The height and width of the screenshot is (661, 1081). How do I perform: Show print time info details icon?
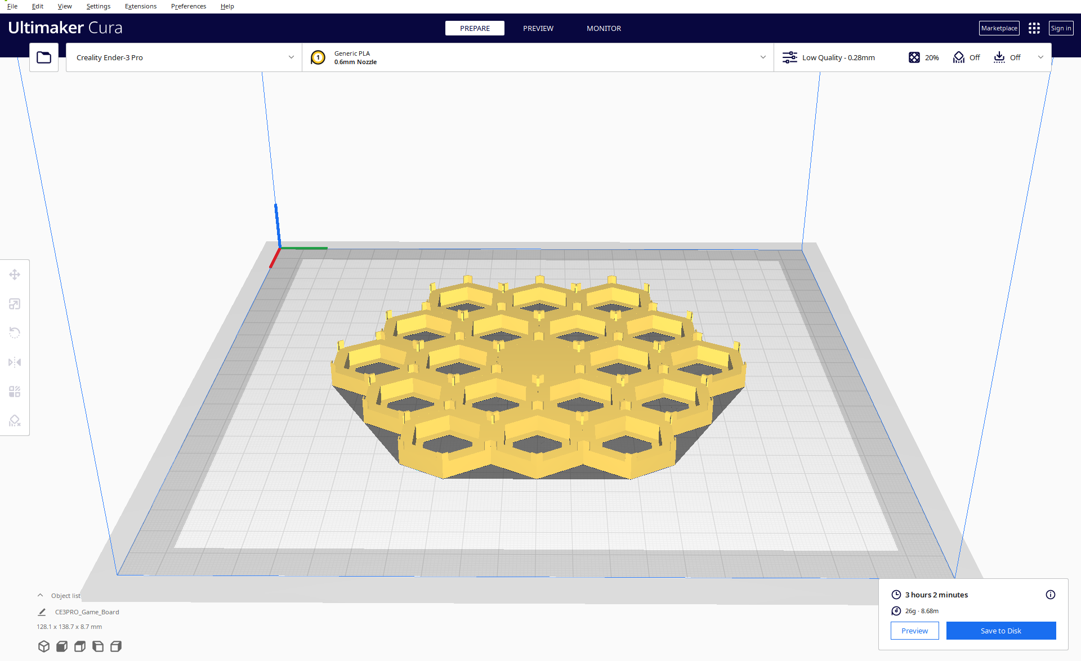[x=1051, y=595]
